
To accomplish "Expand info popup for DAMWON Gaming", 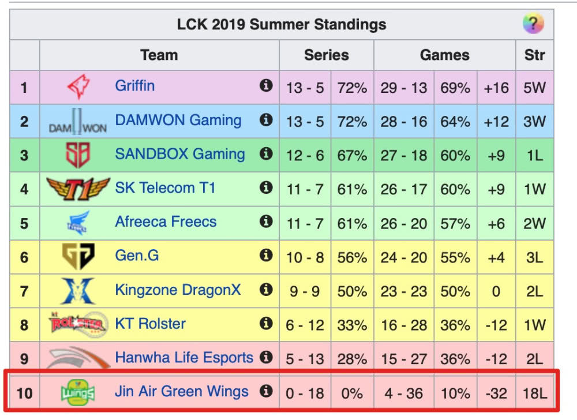I will (265, 120).
